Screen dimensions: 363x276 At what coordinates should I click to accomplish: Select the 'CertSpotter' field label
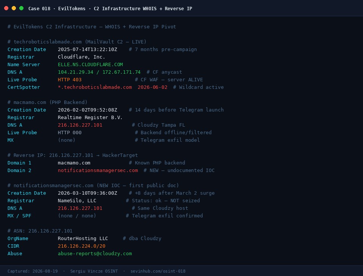(23, 87)
